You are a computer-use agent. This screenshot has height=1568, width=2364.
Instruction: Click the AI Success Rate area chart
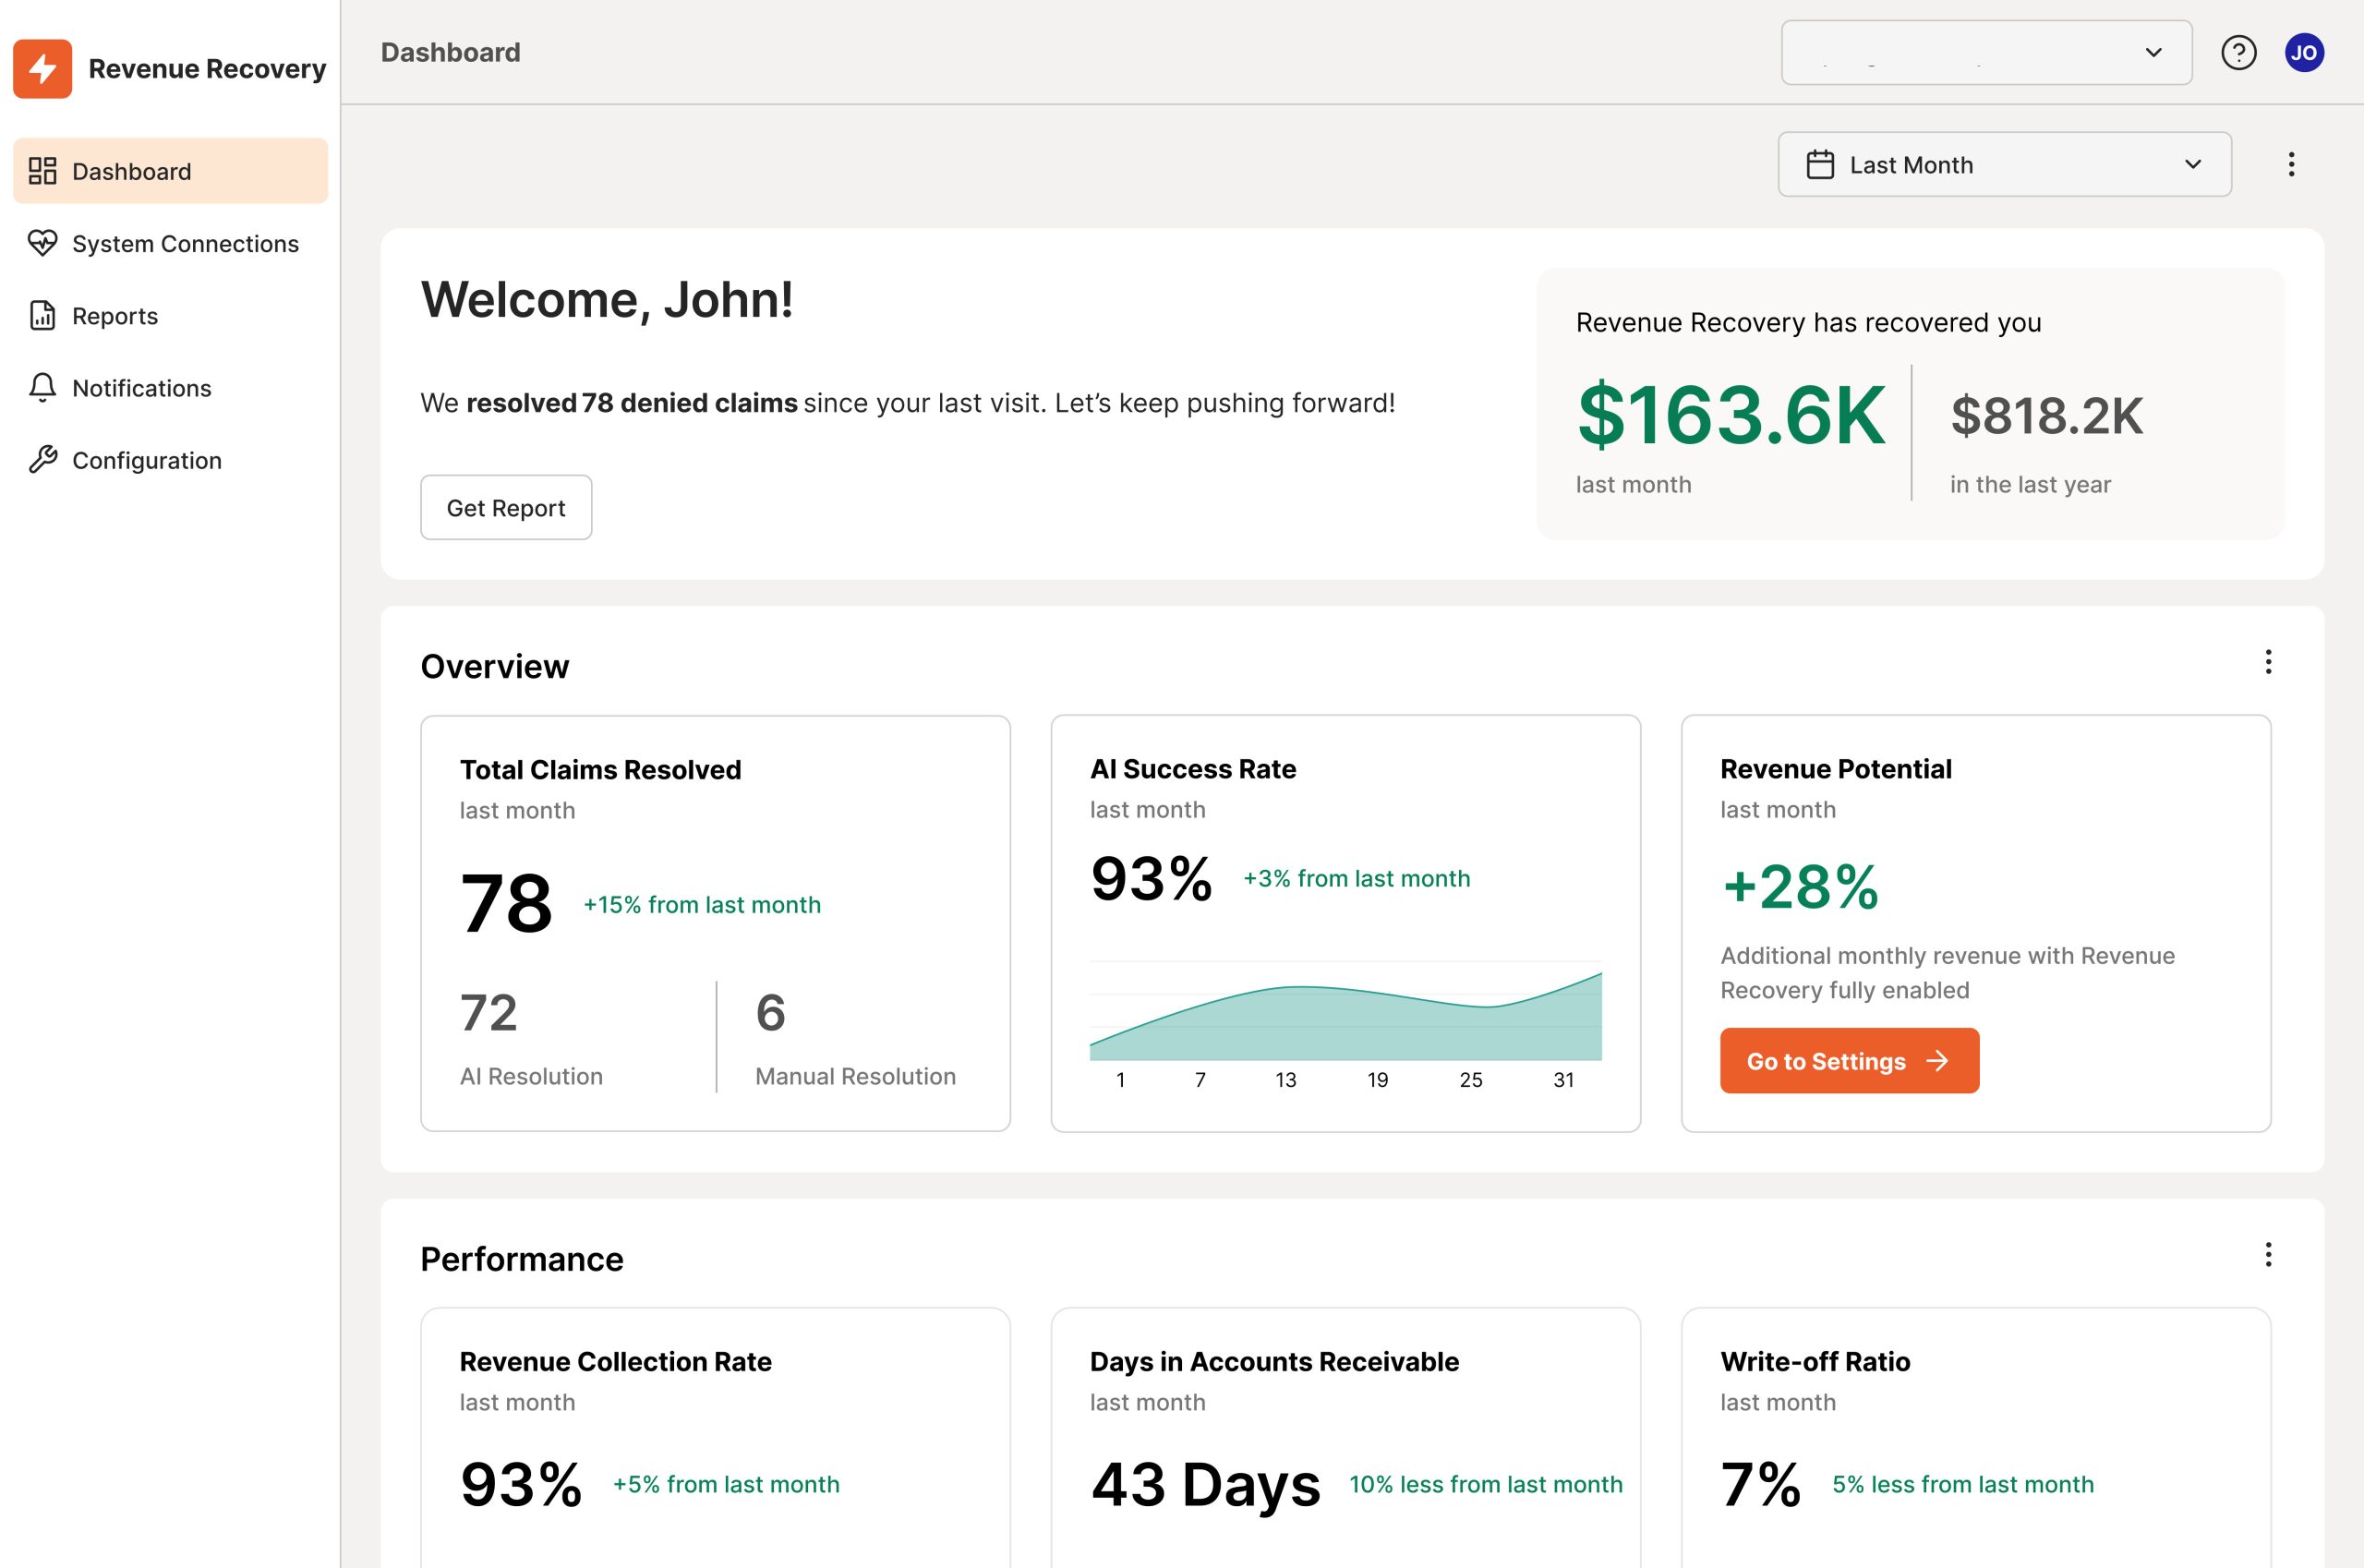(1345, 1020)
